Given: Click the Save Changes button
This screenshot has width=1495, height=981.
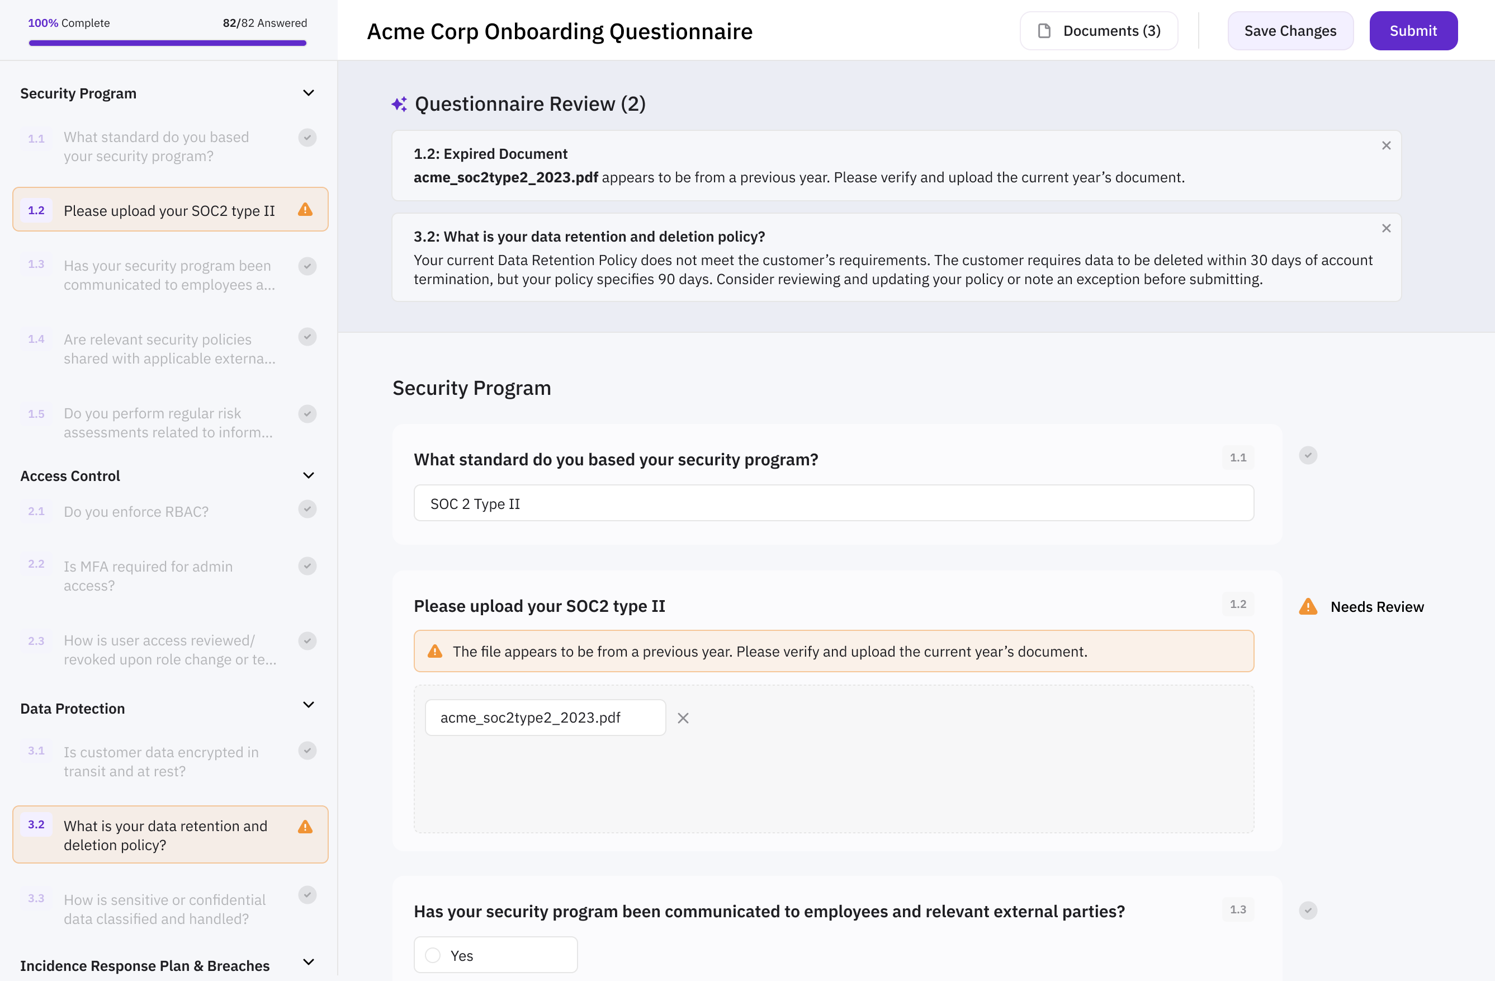Looking at the screenshot, I should [1290, 31].
